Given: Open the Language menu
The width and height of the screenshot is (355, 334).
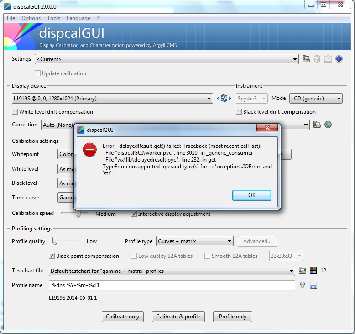Looking at the screenshot, I should pyautogui.click(x=78, y=18).
